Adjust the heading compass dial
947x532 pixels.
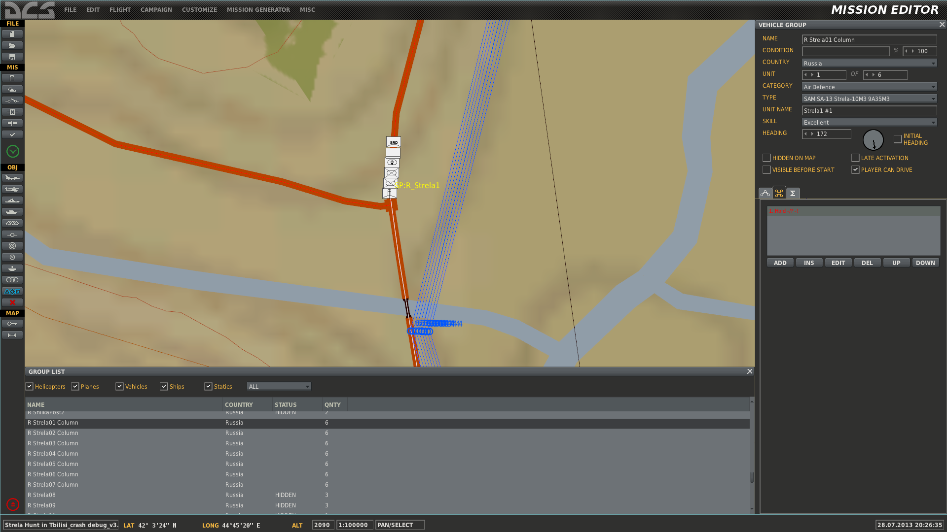point(873,140)
